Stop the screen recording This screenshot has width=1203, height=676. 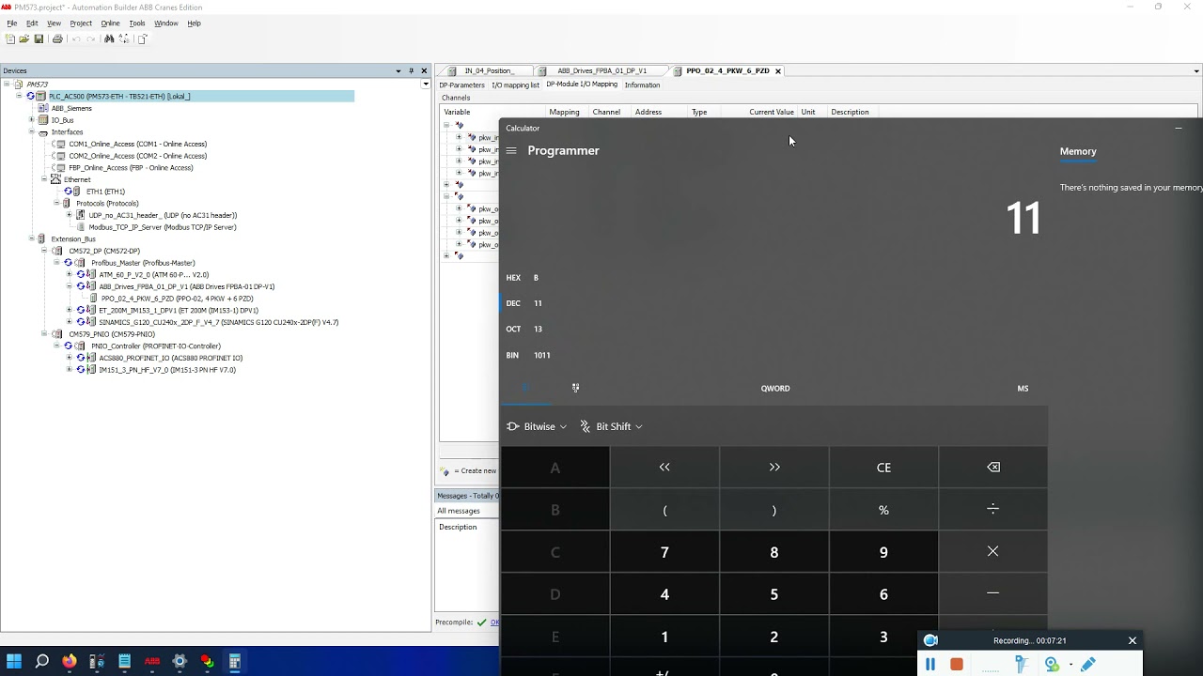[x=957, y=664]
